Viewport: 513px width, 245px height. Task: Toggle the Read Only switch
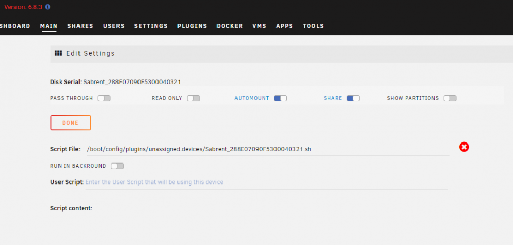[193, 98]
